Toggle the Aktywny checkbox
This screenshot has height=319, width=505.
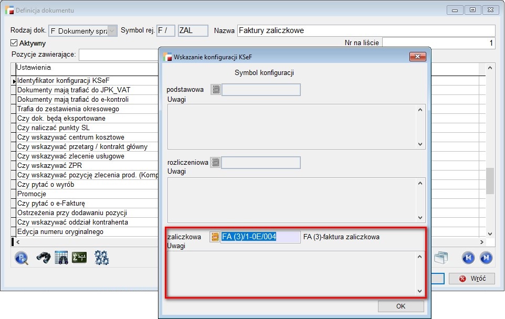tap(14, 43)
